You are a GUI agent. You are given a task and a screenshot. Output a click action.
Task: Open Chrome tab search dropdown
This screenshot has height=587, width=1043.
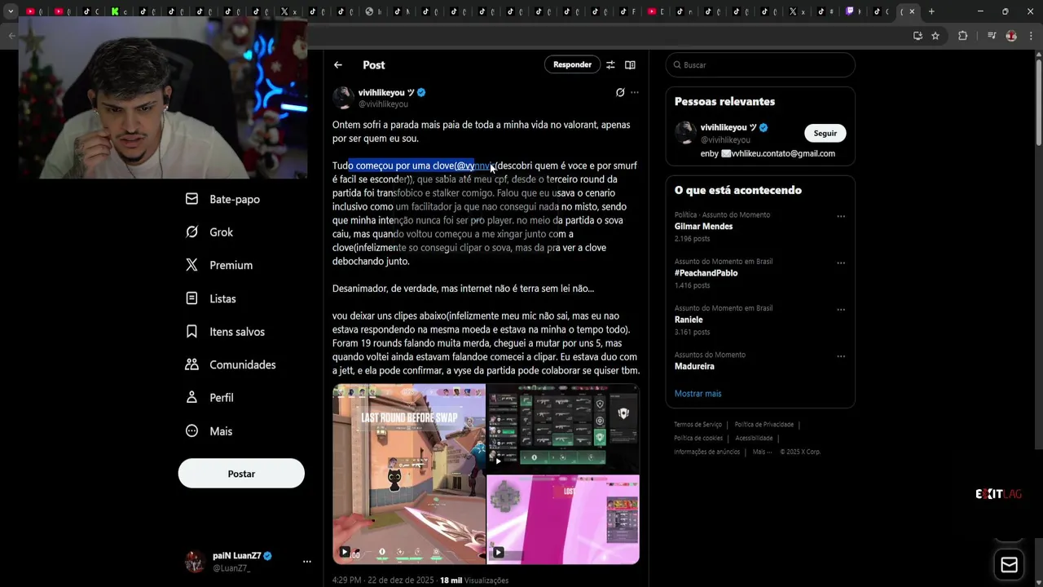point(11,11)
